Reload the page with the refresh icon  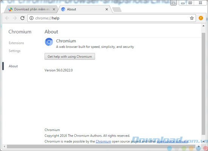point(22,18)
